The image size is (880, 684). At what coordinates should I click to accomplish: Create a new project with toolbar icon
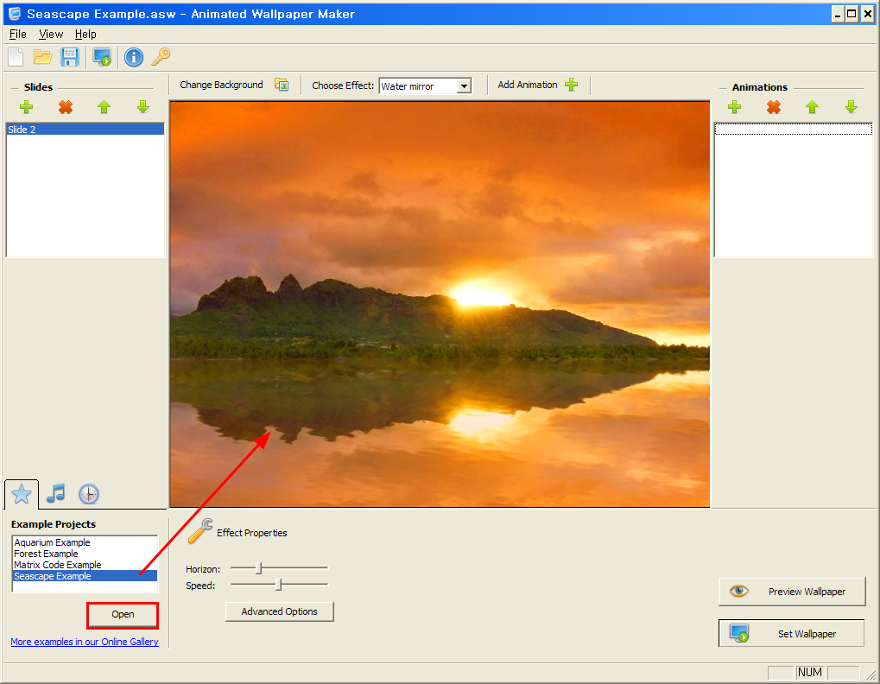[16, 57]
